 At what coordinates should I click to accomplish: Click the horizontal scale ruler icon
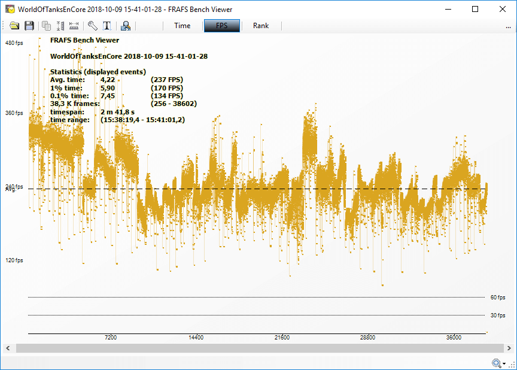[74, 26]
